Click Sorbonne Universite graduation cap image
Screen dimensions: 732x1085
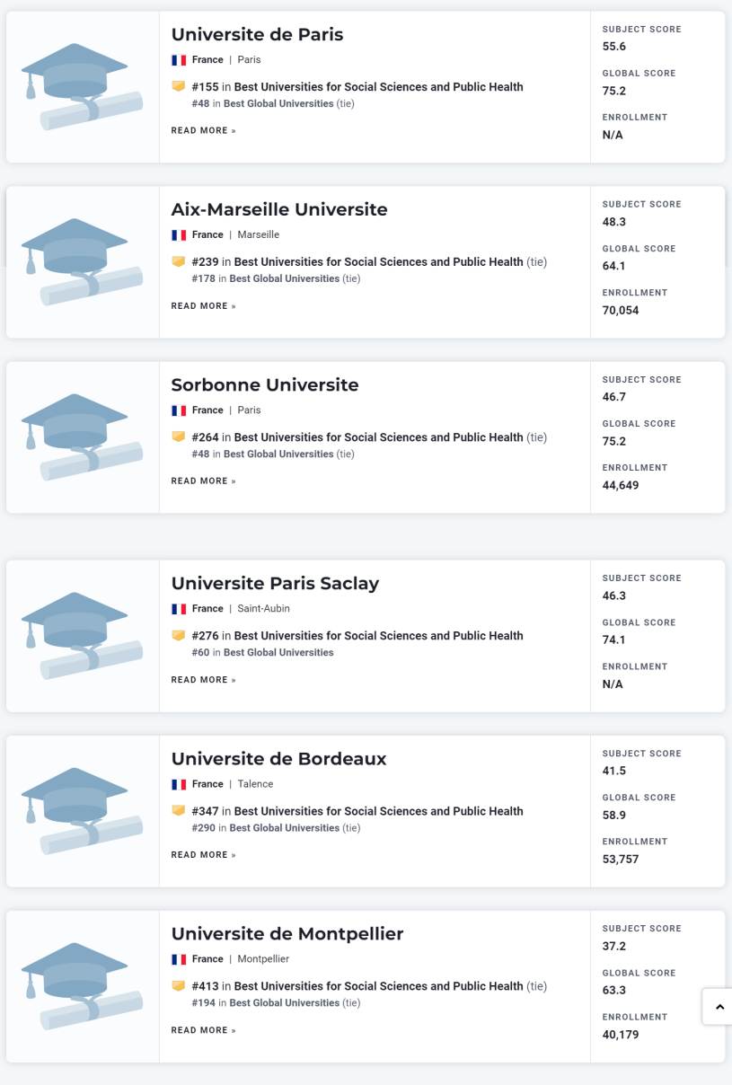point(83,437)
